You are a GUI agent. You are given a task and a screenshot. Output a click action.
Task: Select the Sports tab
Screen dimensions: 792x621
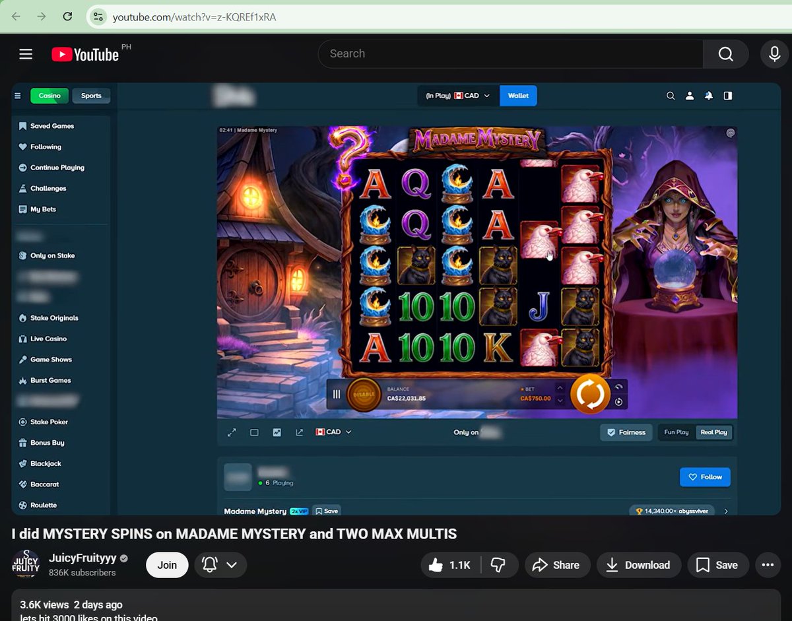(x=91, y=96)
